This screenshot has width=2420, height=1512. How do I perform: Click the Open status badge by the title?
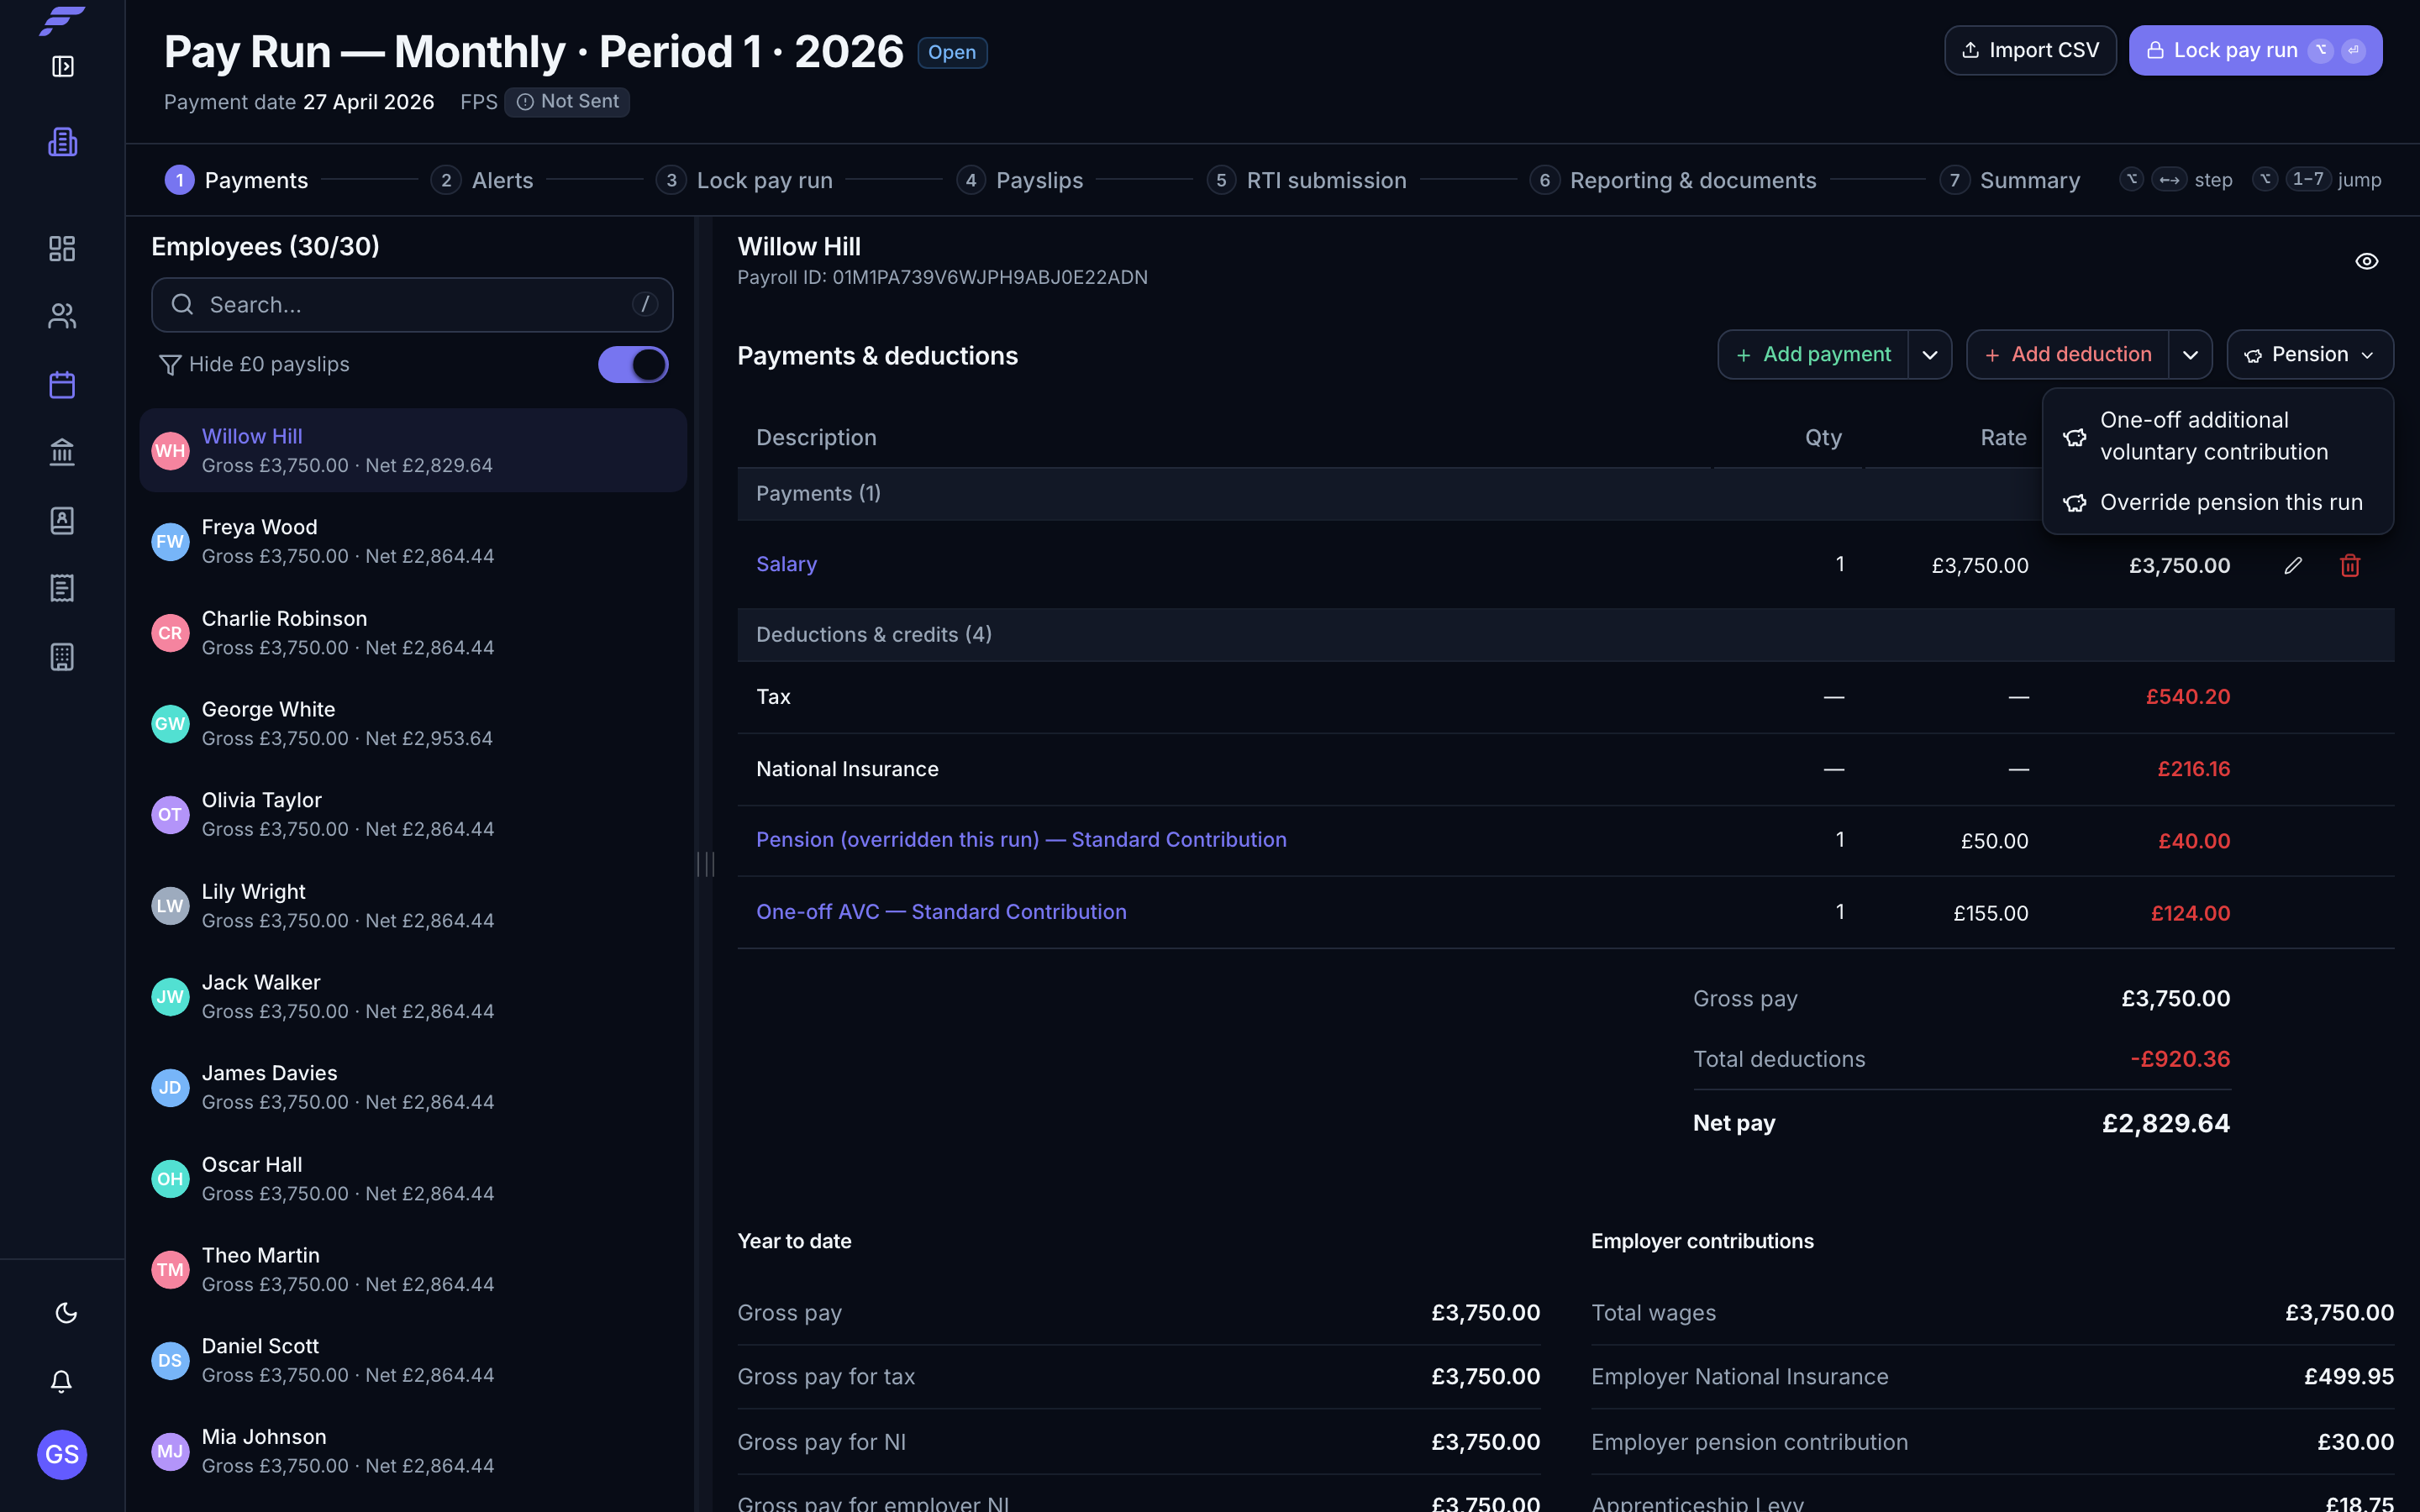pyautogui.click(x=952, y=52)
